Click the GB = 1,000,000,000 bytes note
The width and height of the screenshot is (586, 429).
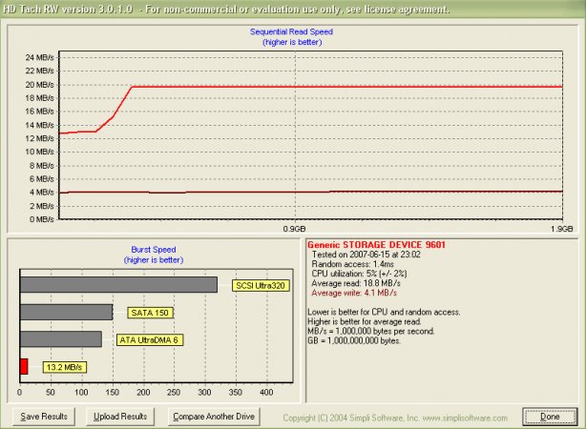point(354,340)
